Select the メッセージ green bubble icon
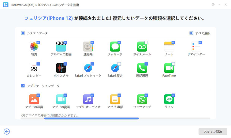The image size is (231, 138). [x=115, y=47]
